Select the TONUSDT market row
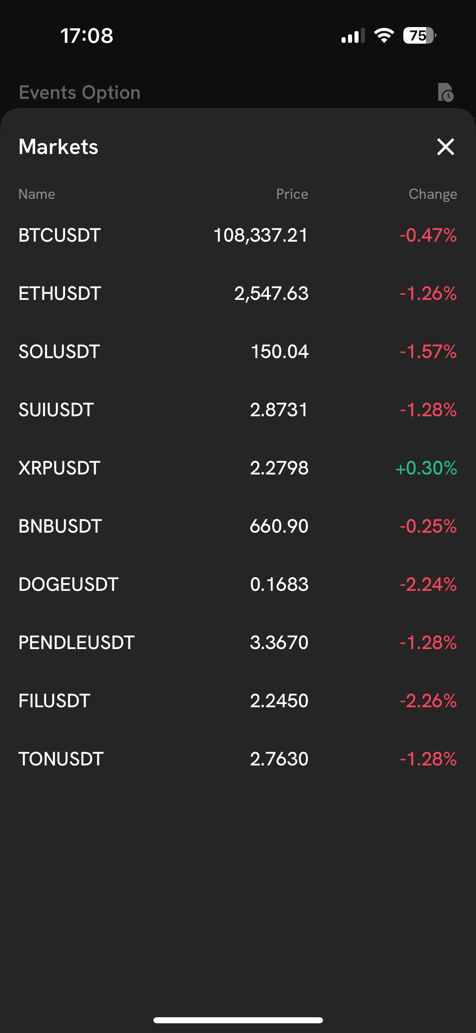Viewport: 476px width, 1033px height. (x=238, y=759)
